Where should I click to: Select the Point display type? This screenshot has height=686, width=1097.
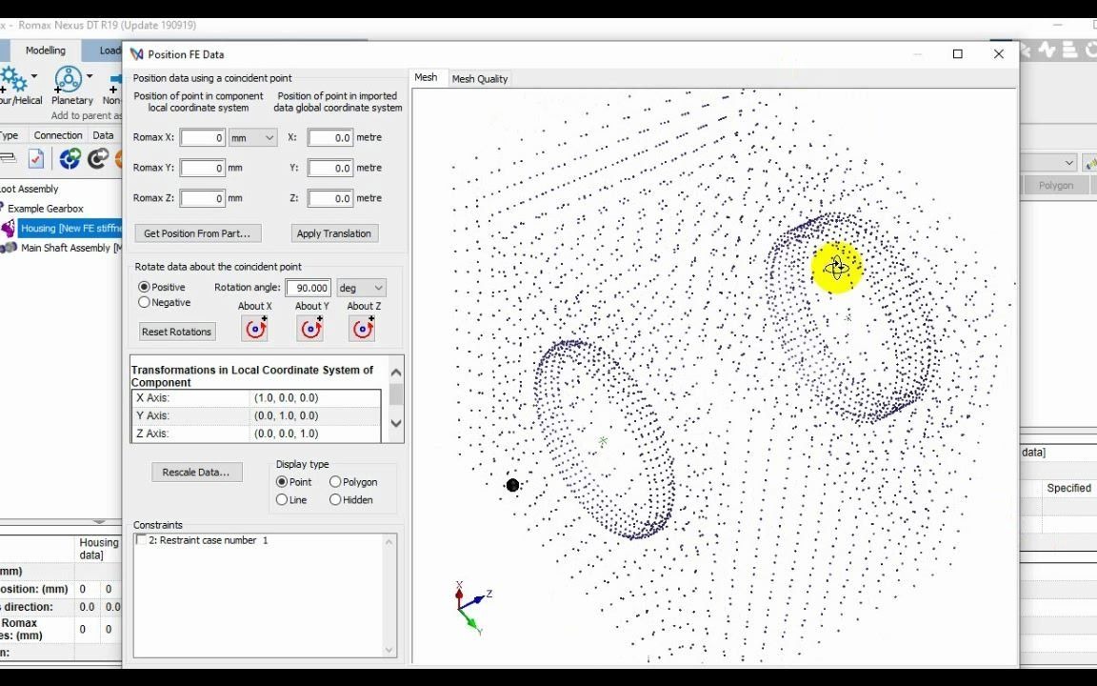tap(282, 481)
